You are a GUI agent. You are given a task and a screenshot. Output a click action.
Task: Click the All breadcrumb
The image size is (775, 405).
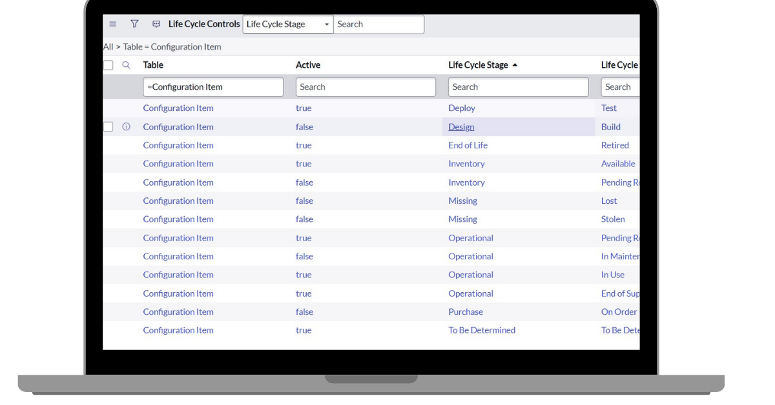point(107,46)
